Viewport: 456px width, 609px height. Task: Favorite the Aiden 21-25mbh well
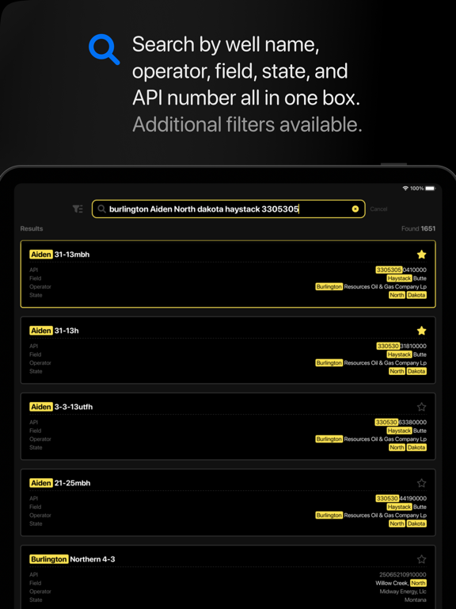click(x=421, y=483)
